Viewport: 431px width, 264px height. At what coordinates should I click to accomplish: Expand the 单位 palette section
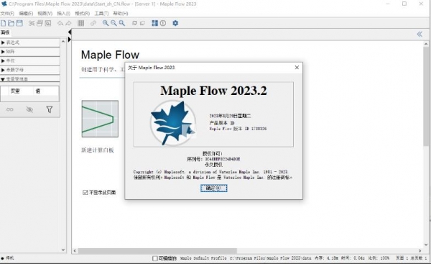pyautogui.click(x=30, y=60)
